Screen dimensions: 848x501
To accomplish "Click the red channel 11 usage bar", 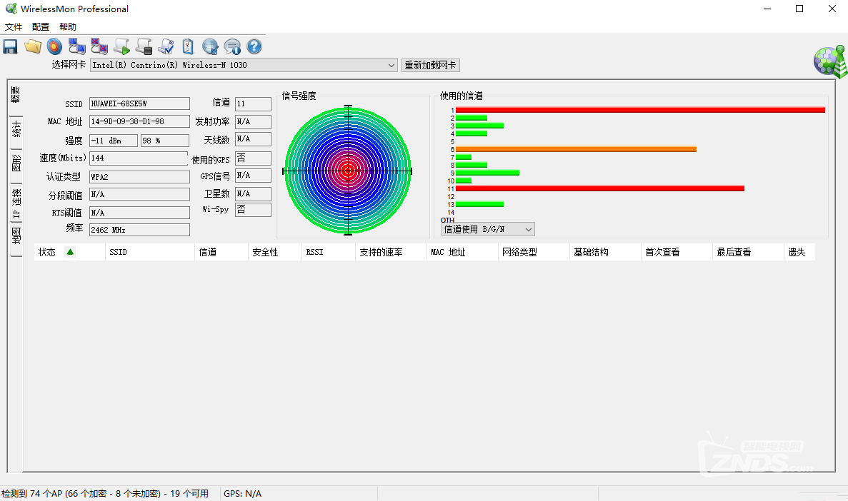I will (600, 188).
